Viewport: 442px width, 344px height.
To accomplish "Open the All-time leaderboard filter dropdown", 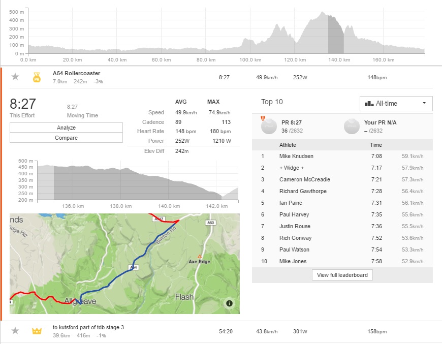I will pyautogui.click(x=396, y=104).
